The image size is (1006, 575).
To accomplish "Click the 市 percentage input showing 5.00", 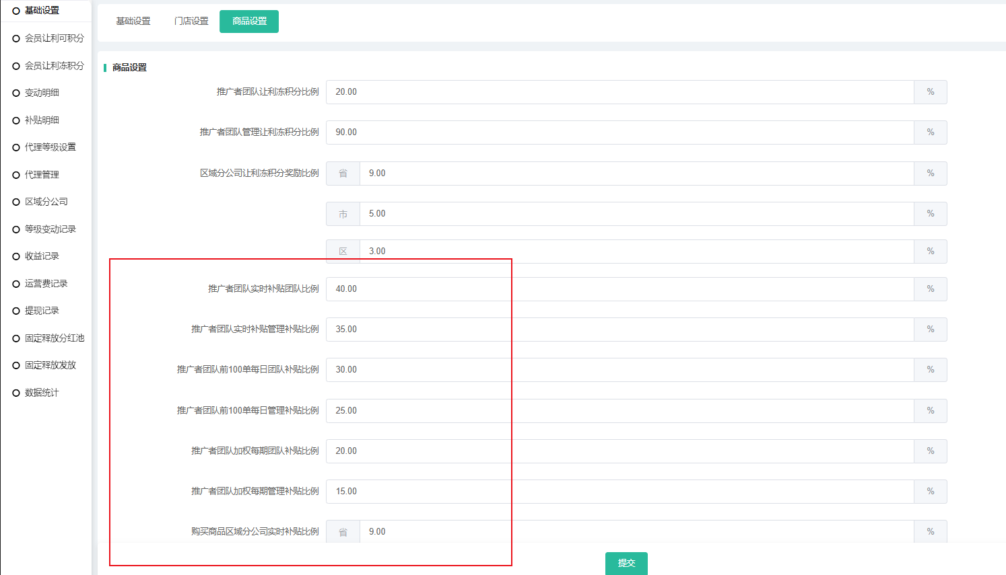I will (636, 214).
